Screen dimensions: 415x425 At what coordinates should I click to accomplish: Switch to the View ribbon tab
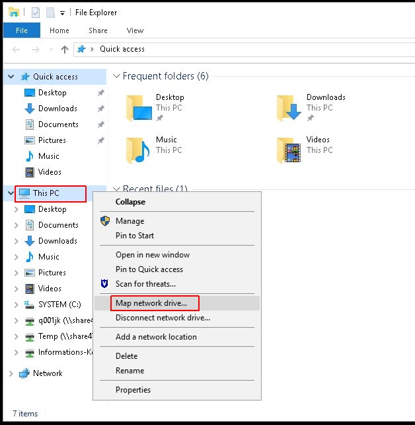coord(135,30)
